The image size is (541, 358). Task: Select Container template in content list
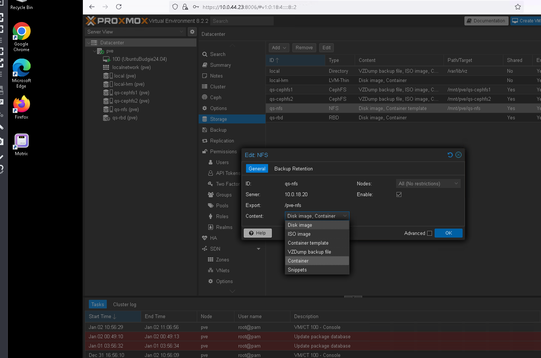tap(308, 243)
